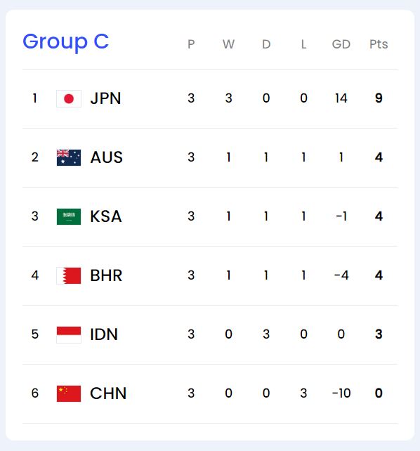Click the P column header
The width and height of the screenshot is (420, 451).
point(191,44)
